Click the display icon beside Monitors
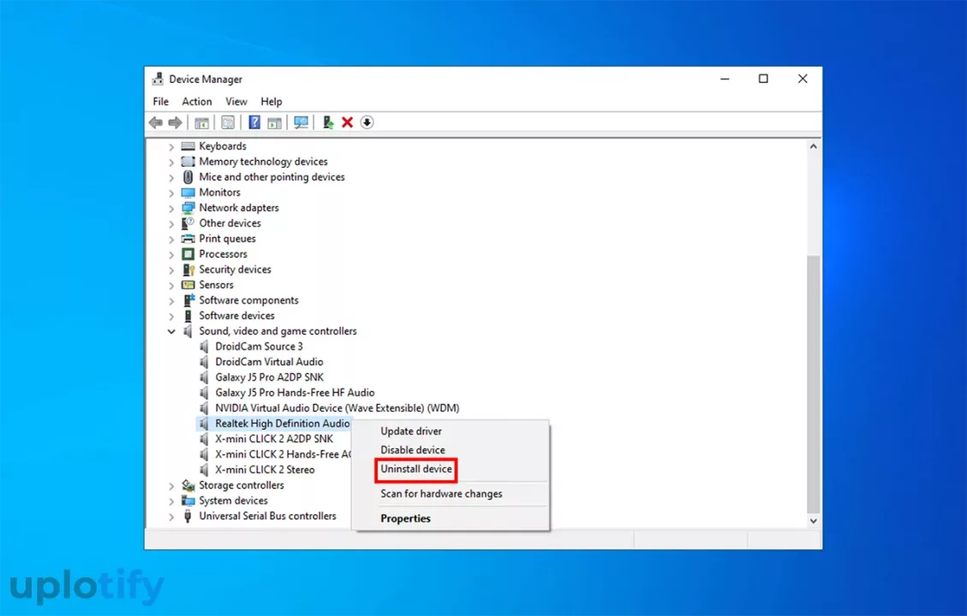The height and width of the screenshot is (616, 967). (188, 192)
